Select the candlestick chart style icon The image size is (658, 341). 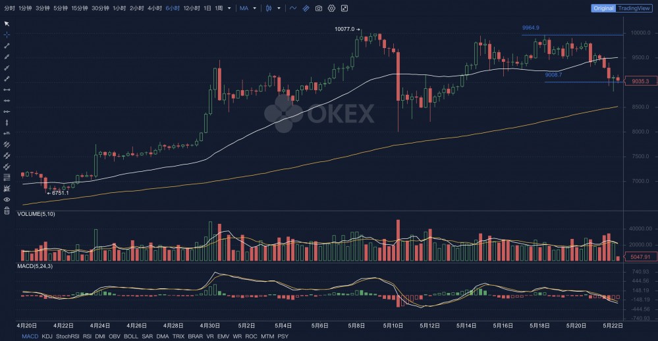[269, 9]
